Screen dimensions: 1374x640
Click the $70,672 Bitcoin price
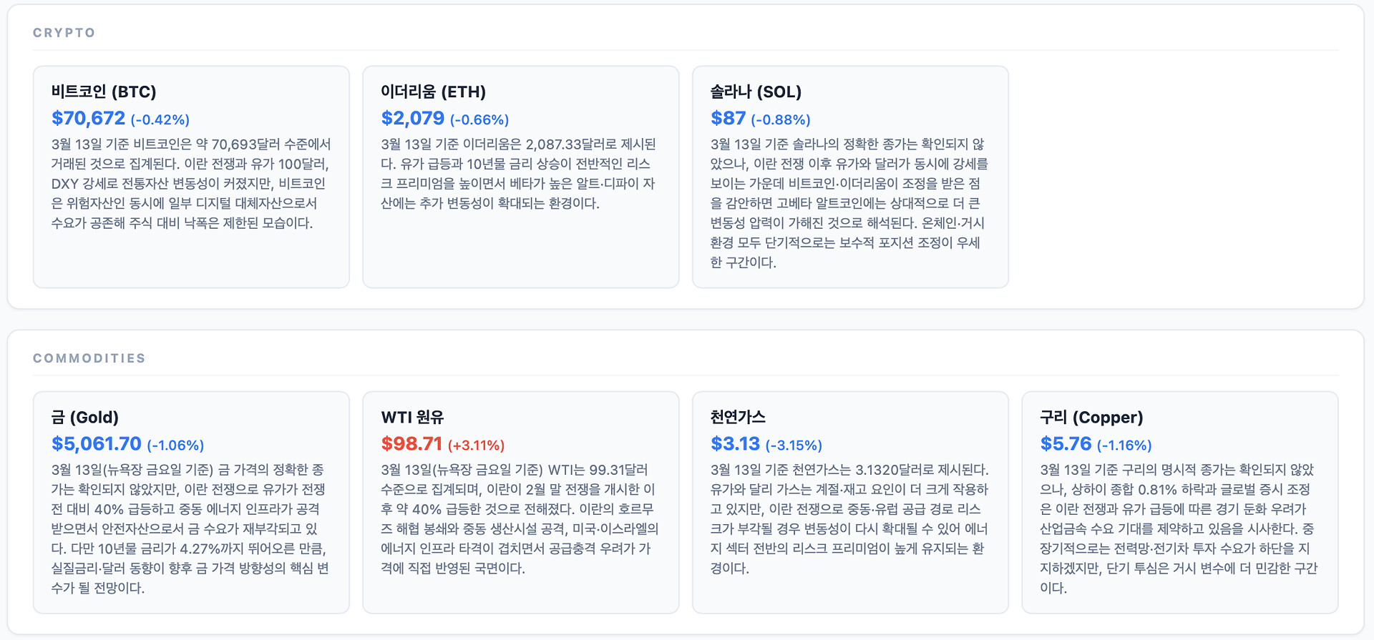(x=88, y=118)
